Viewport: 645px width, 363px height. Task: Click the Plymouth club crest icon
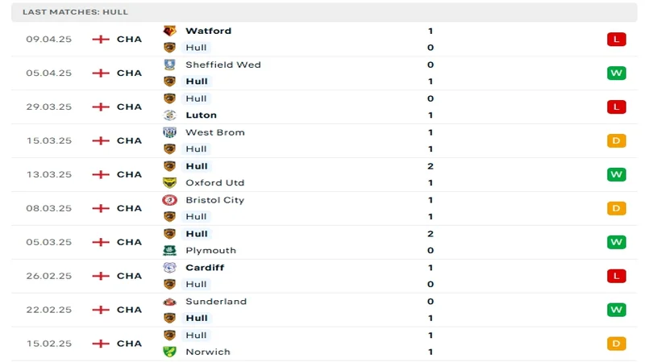point(169,250)
